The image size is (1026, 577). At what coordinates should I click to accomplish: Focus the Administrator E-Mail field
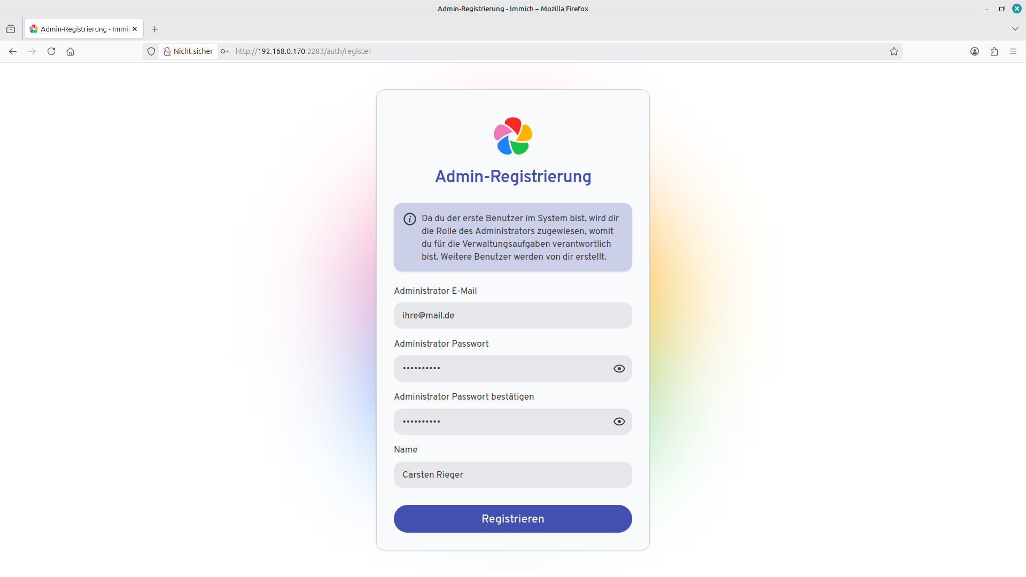point(513,316)
